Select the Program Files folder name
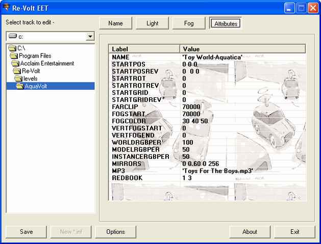Viewport: 321px width, 244px height. click(x=35, y=56)
